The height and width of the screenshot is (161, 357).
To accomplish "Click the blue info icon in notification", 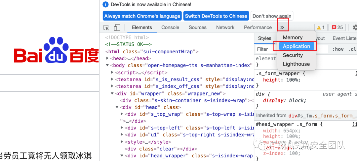I will (105, 4).
